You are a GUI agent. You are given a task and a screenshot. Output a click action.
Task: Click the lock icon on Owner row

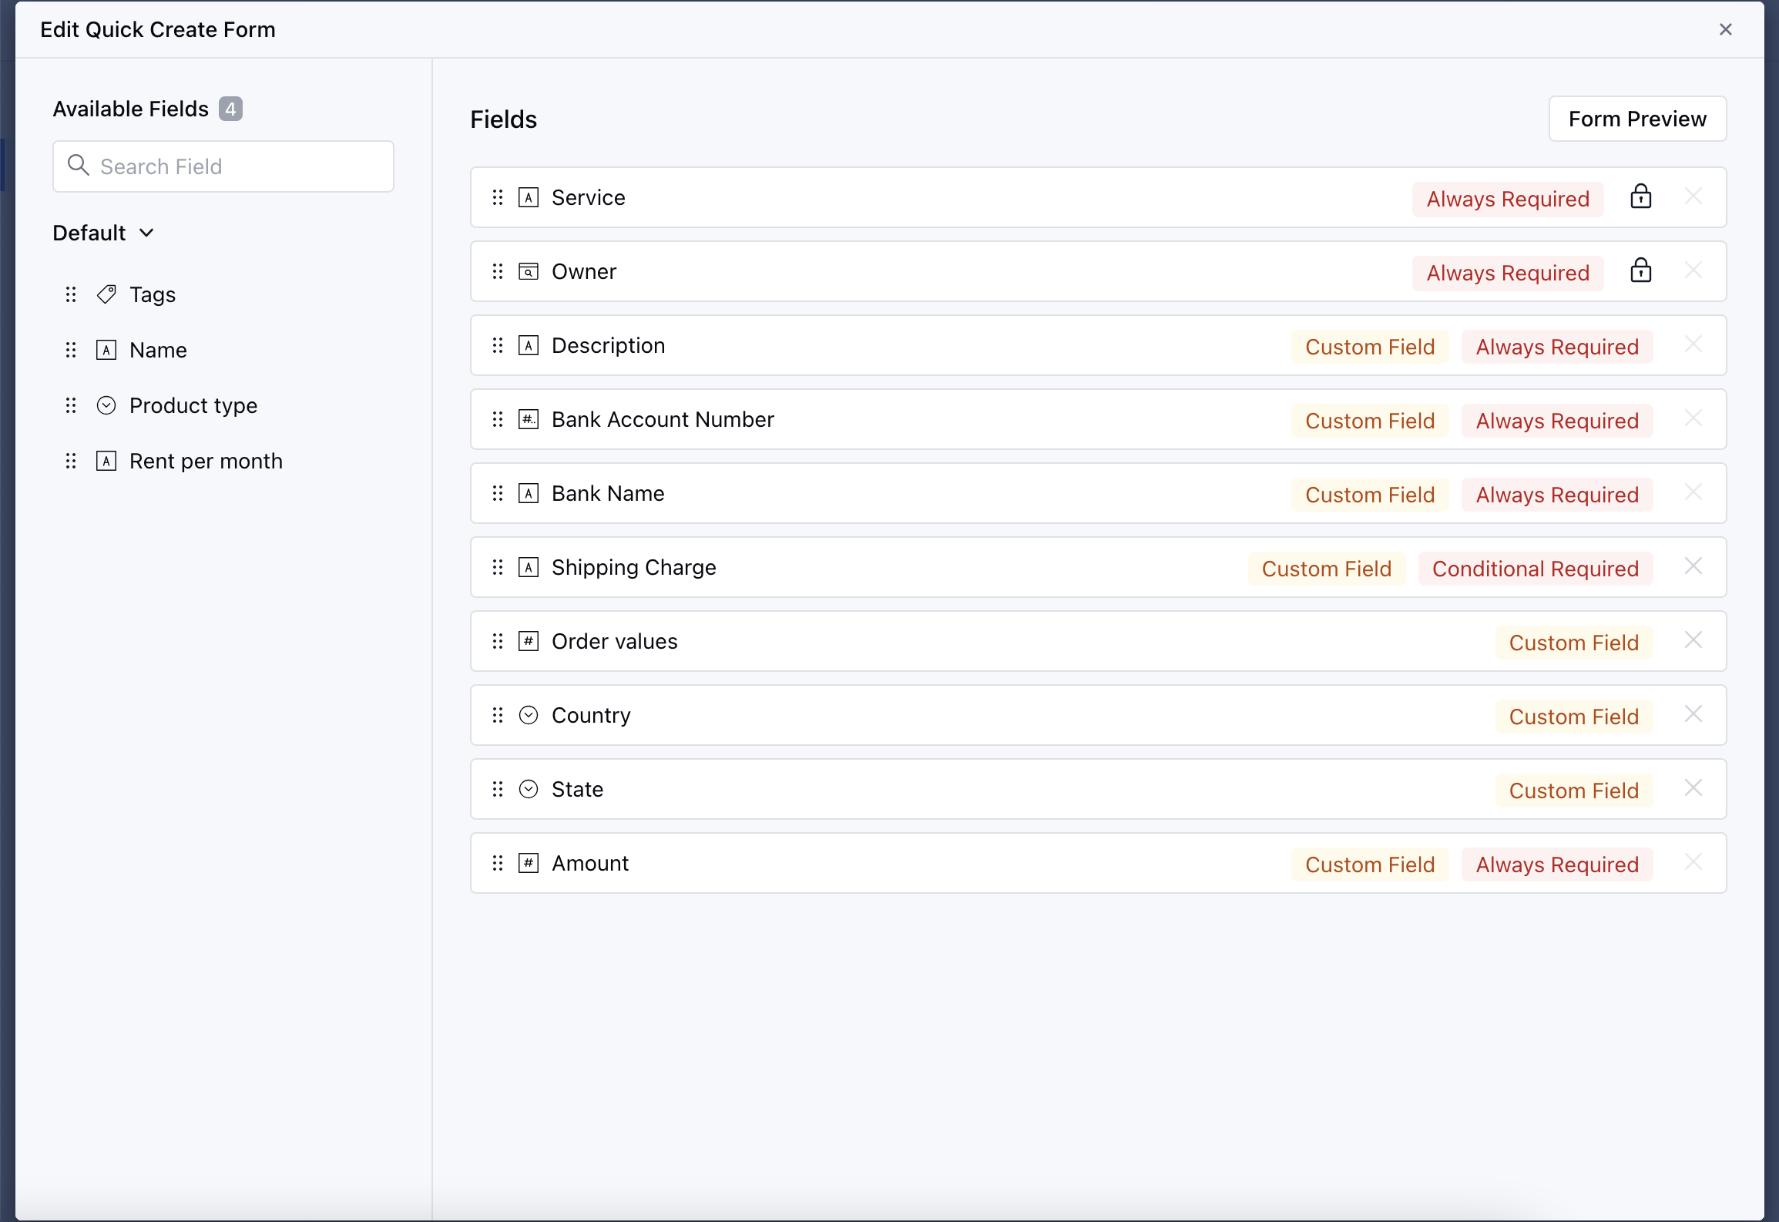tap(1641, 270)
